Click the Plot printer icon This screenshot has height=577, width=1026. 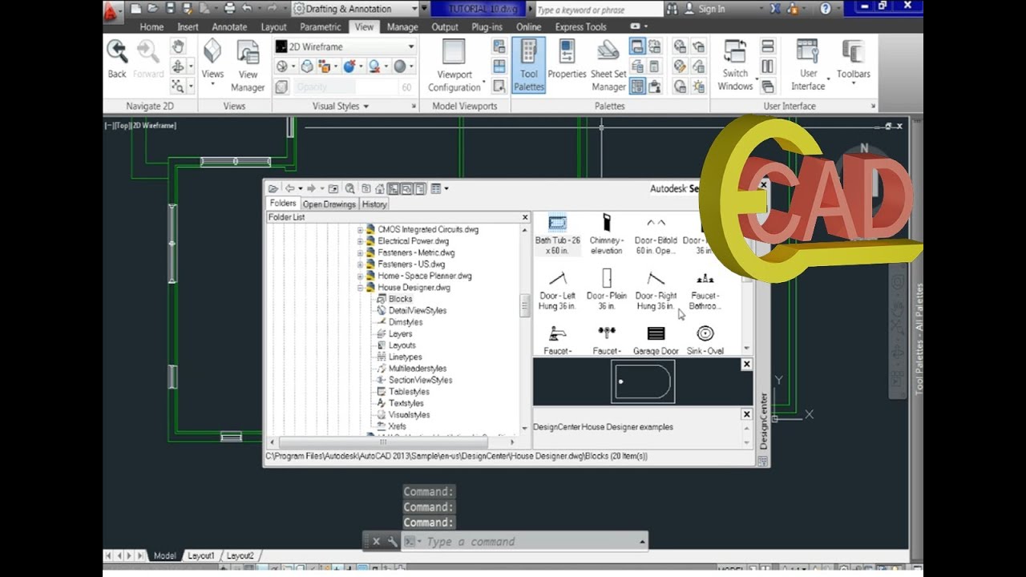click(x=230, y=9)
